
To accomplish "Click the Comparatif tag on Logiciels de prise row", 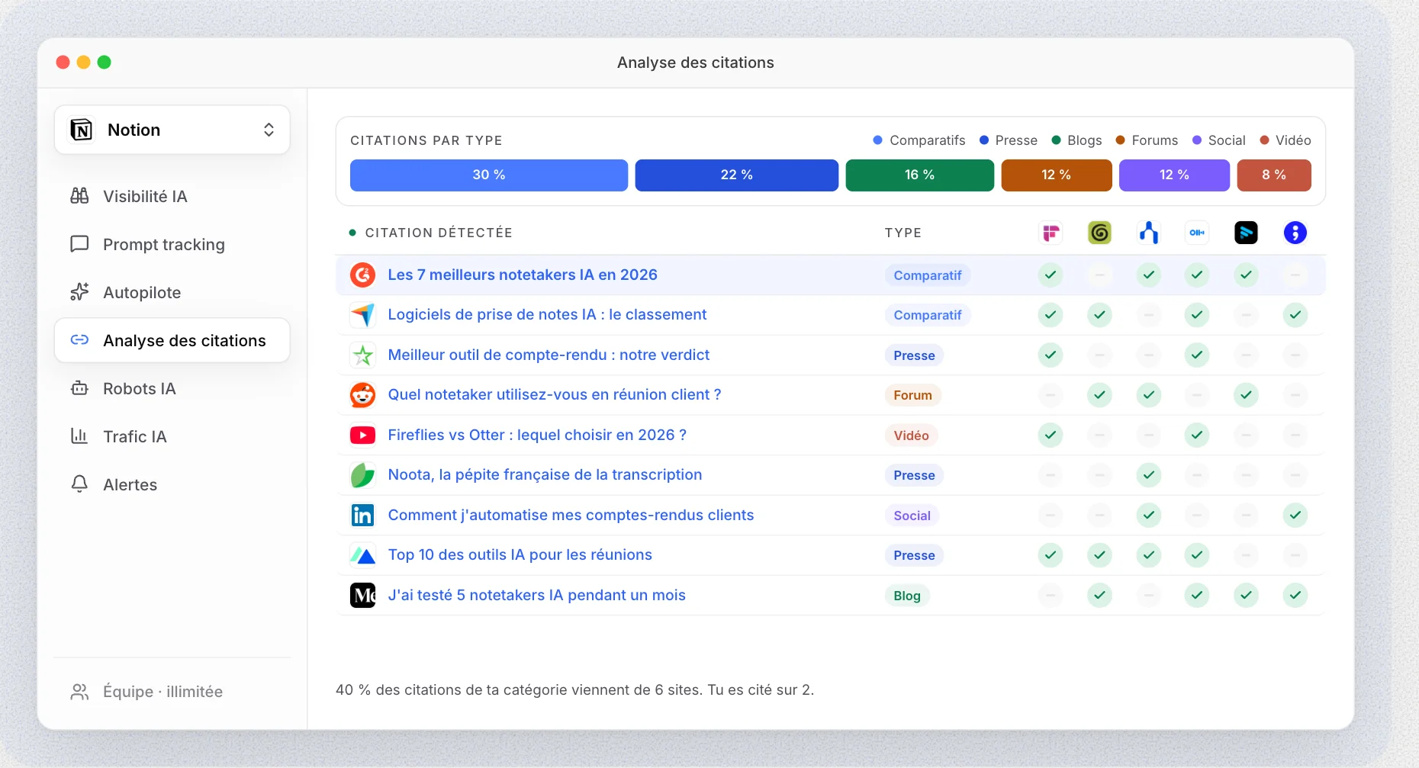I will [x=928, y=315].
